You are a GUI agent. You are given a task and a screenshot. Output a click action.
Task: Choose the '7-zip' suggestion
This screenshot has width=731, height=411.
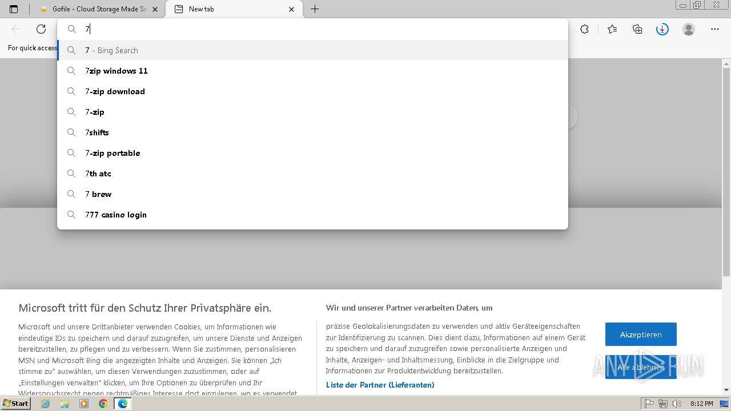point(312,112)
